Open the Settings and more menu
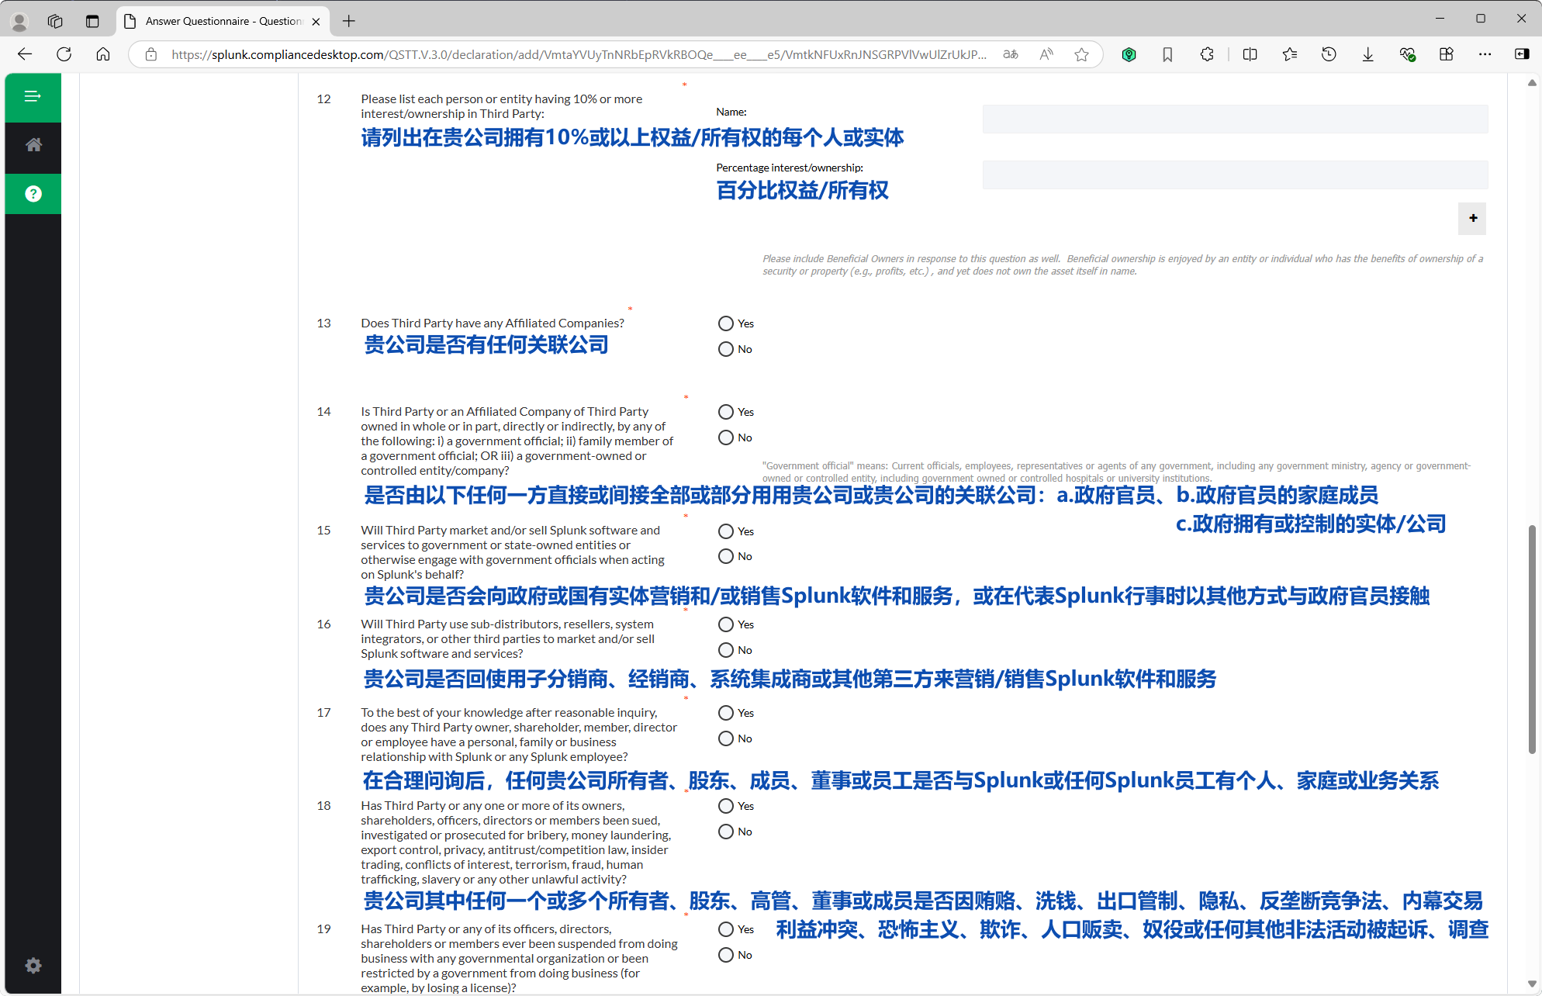This screenshot has height=996, width=1542. (x=1485, y=54)
